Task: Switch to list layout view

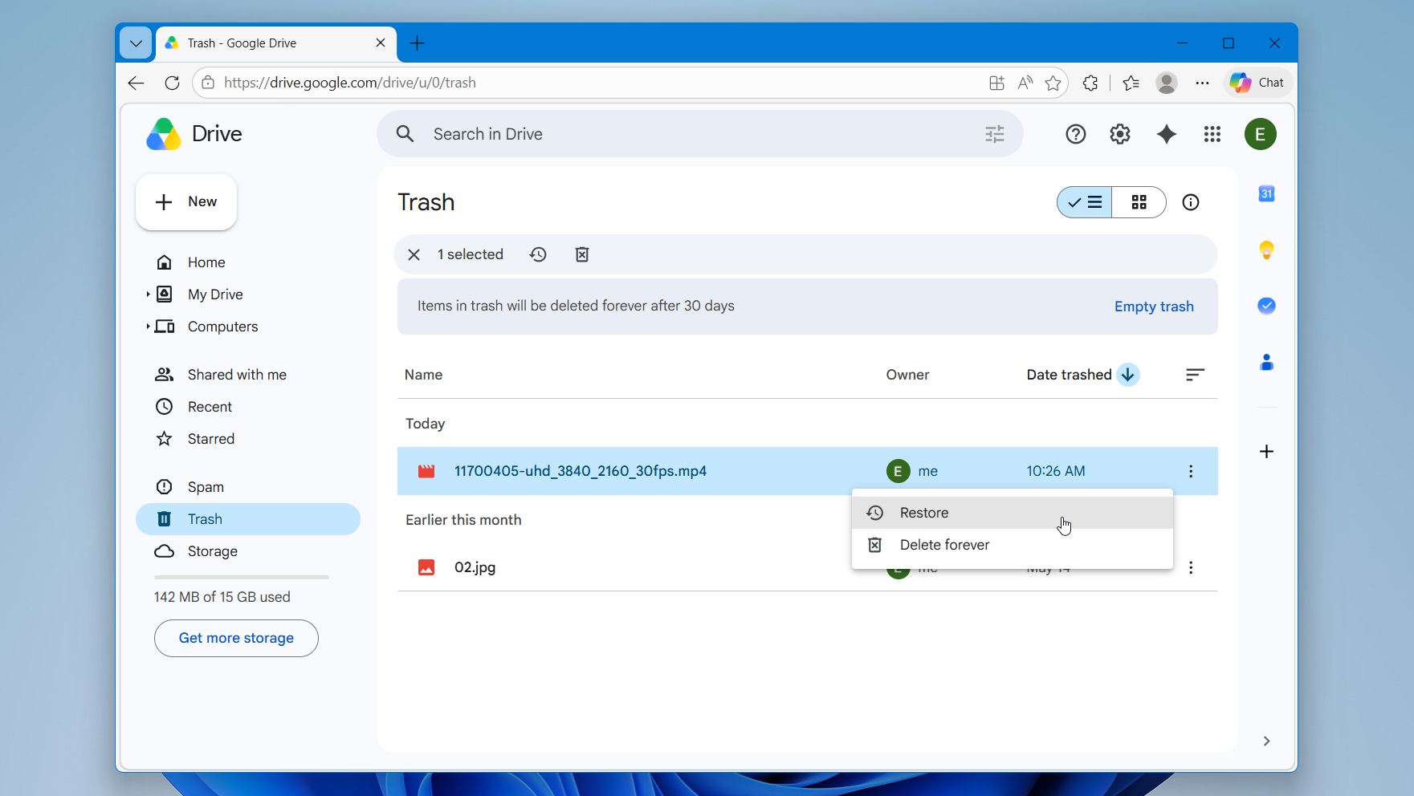Action: [1085, 202]
